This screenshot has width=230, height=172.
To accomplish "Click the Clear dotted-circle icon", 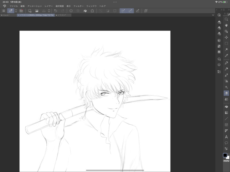I will (x=71, y=11).
